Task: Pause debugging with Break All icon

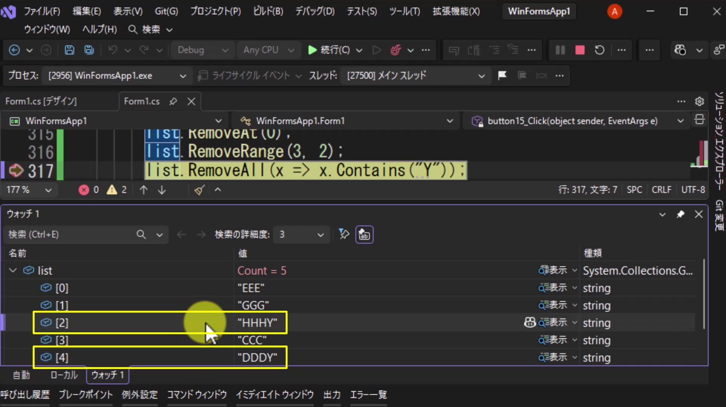Action: point(560,50)
